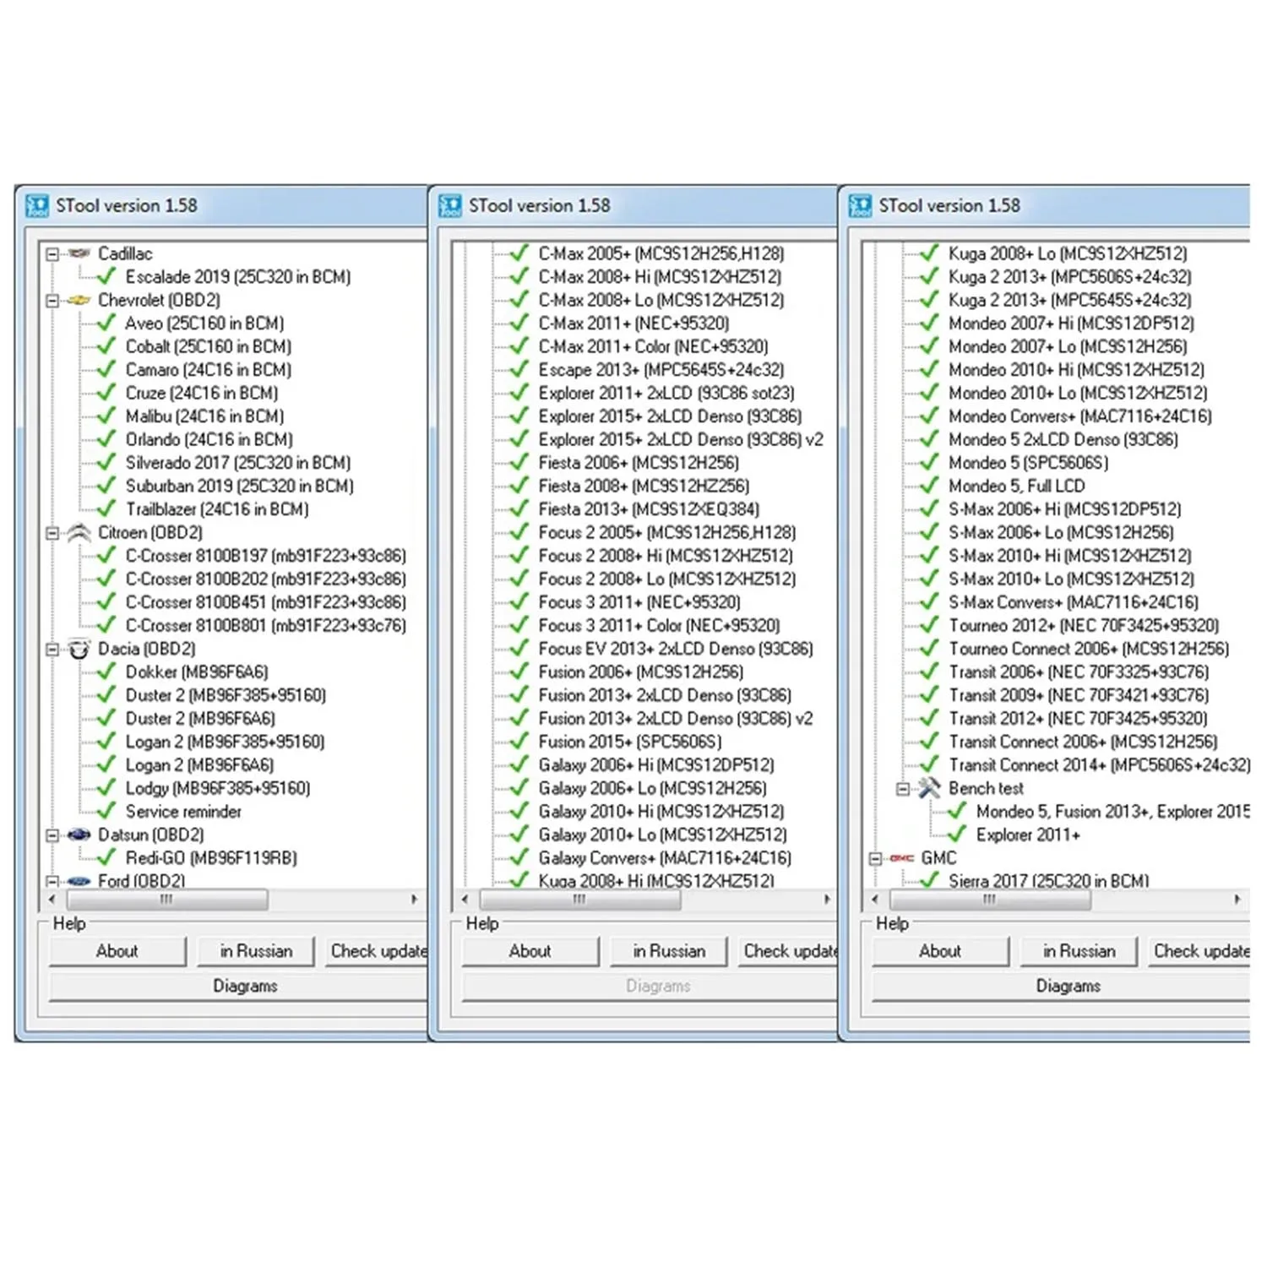The image size is (1267, 1267).
Task: Click the Citroen chevron logo icon
Action: [x=79, y=532]
